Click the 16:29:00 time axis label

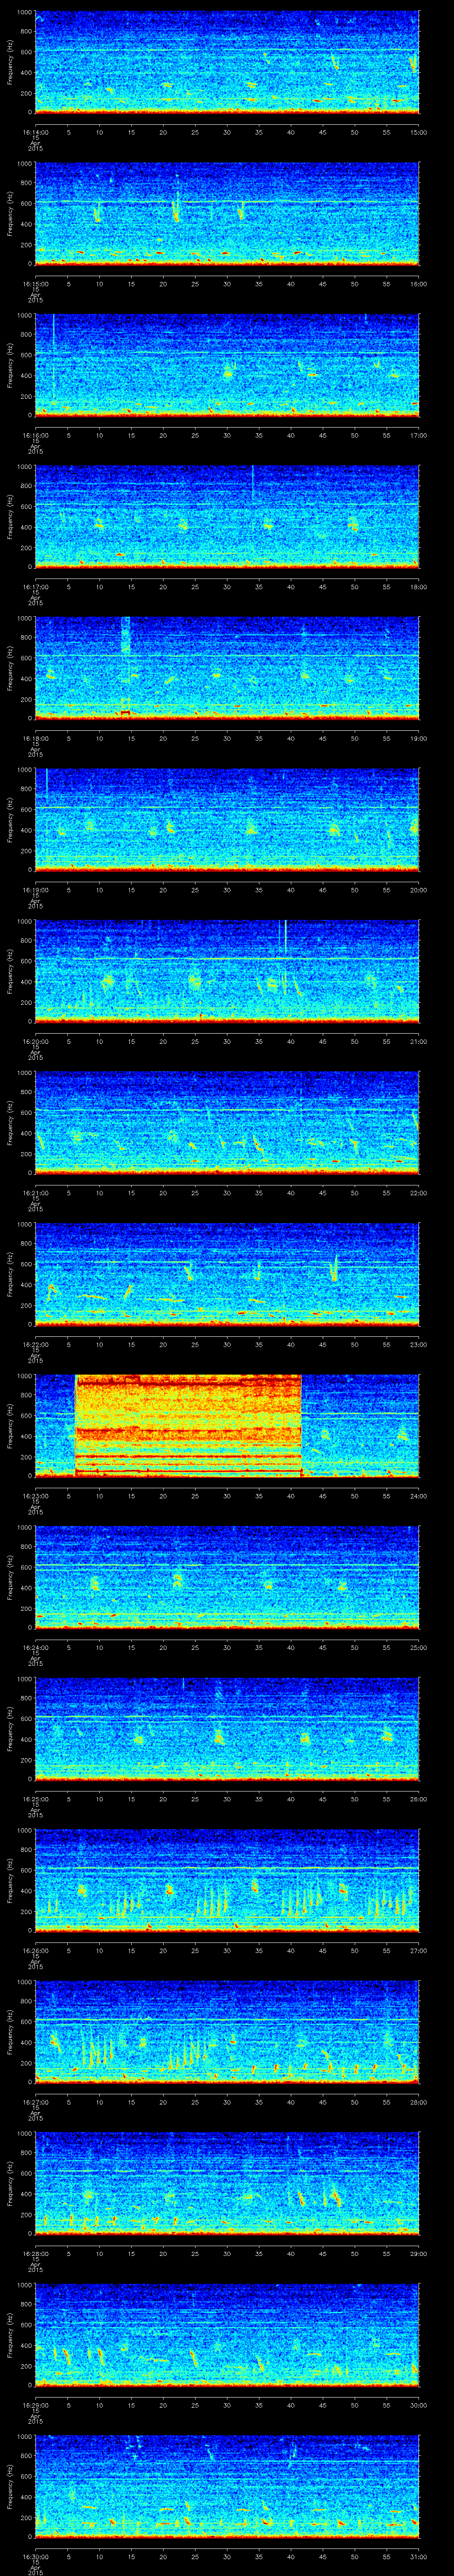pyautogui.click(x=35, y=2405)
